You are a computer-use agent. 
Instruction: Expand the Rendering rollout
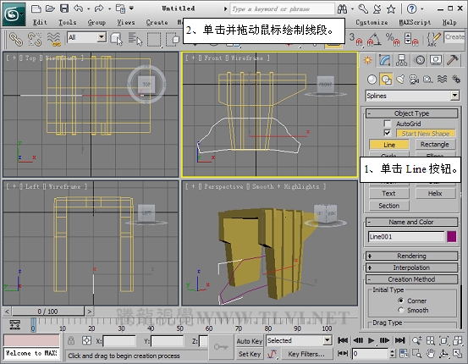412,256
